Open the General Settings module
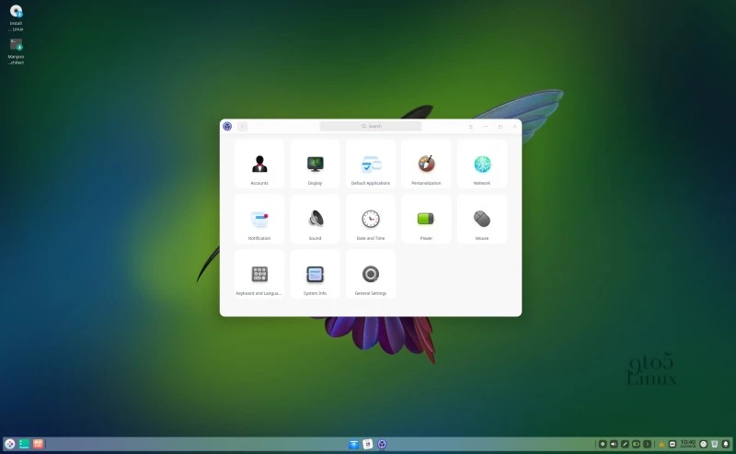 pos(371,275)
